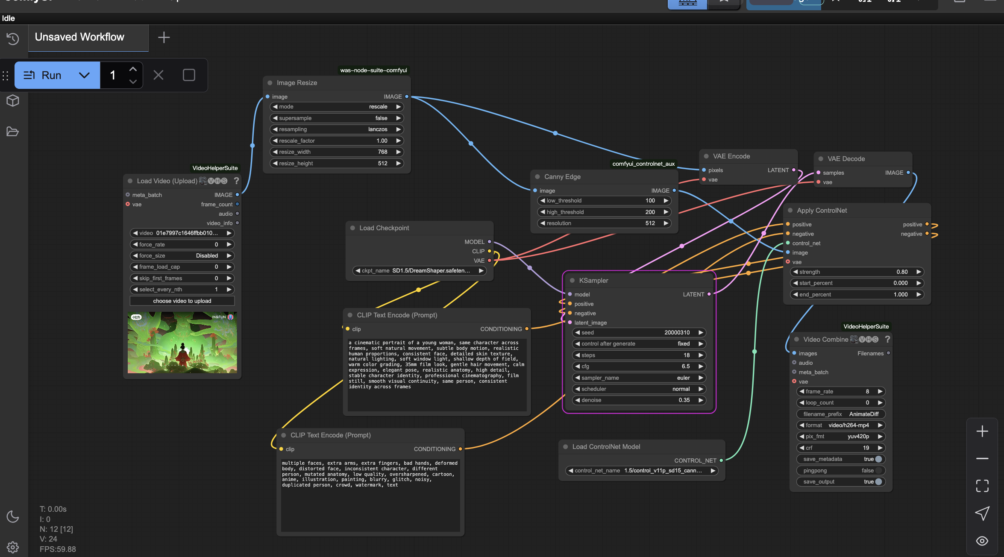Add a new workflow tab
This screenshot has width=1004, height=557.
tap(164, 38)
